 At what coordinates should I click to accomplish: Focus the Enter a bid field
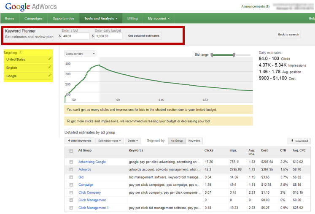[x=75, y=36]
